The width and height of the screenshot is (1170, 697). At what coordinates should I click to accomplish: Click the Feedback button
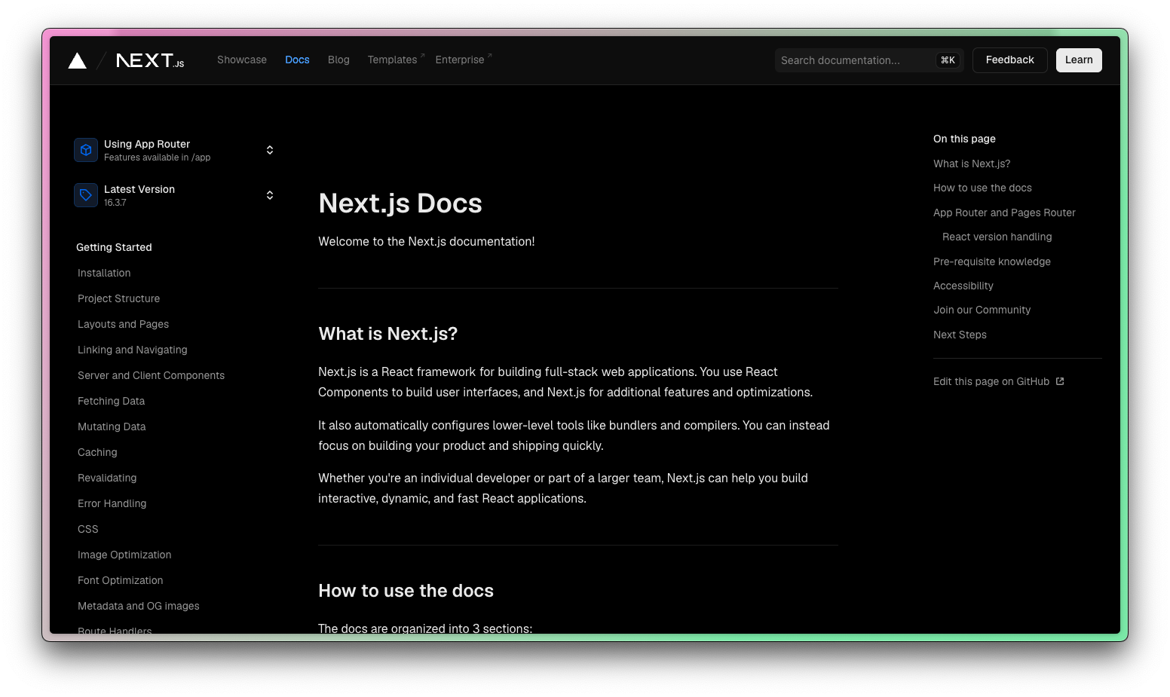tap(1009, 60)
